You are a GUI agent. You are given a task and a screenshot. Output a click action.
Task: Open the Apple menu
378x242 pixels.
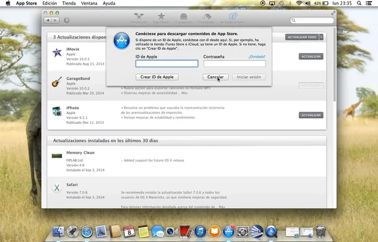coord(8,3)
